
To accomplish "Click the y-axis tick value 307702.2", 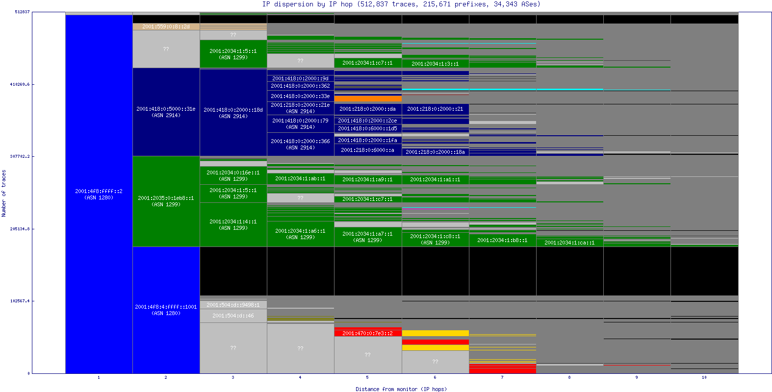I will click(x=20, y=156).
